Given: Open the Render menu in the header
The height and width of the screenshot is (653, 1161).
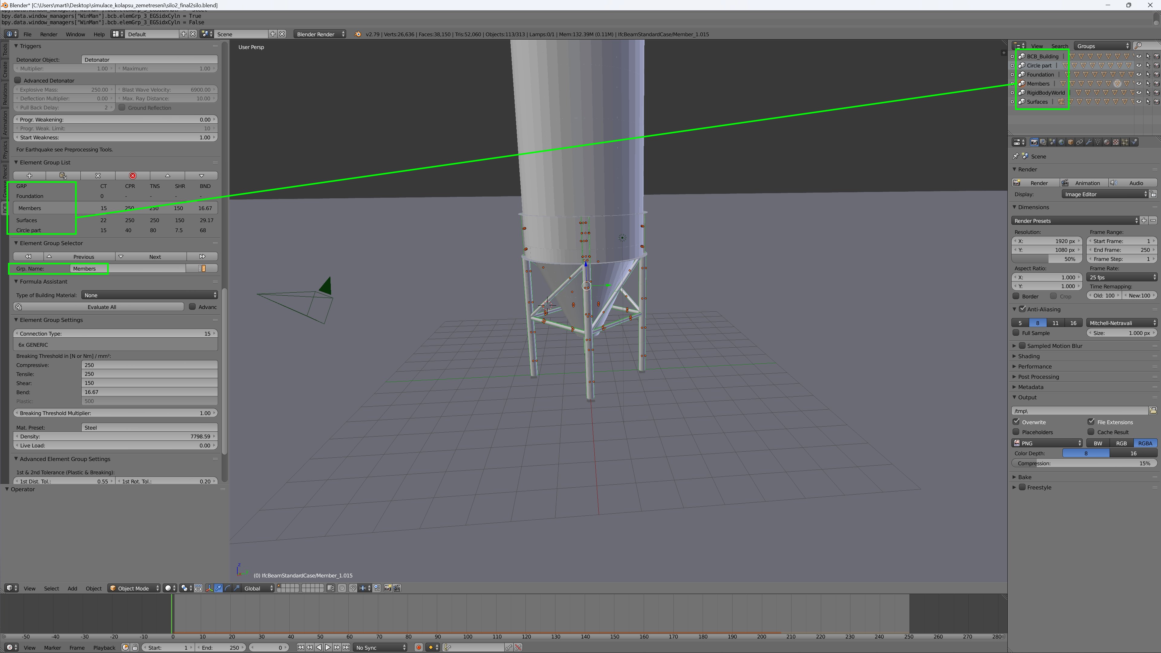Looking at the screenshot, I should pyautogui.click(x=49, y=34).
